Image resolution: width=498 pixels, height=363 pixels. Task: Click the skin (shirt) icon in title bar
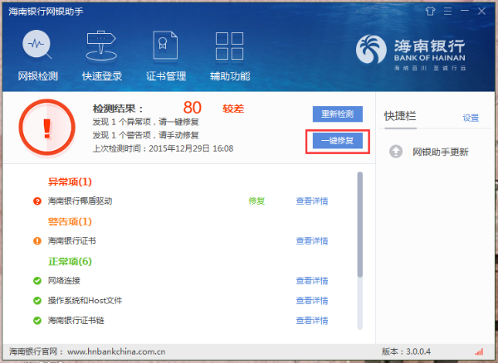(430, 12)
